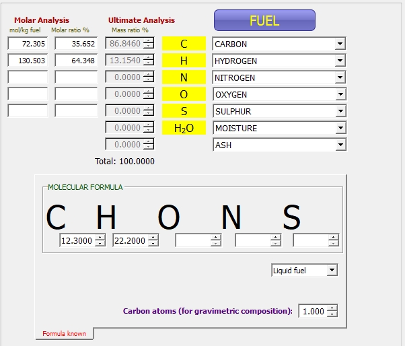
Task: Click the C molecular formula stepper 12.3000
Action: [x=100, y=240]
